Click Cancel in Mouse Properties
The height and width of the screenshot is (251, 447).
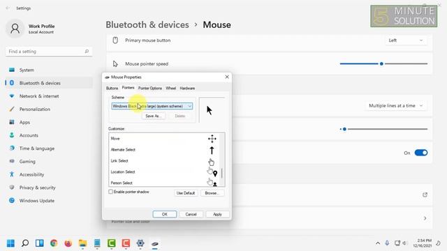click(191, 214)
